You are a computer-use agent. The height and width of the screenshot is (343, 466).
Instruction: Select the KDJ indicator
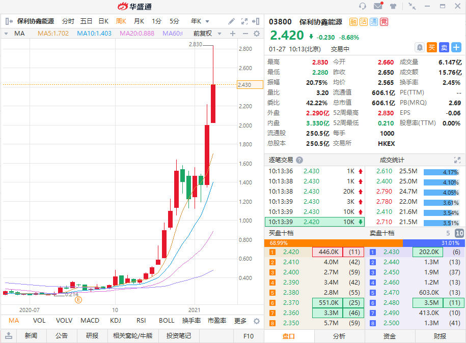coord(116,321)
